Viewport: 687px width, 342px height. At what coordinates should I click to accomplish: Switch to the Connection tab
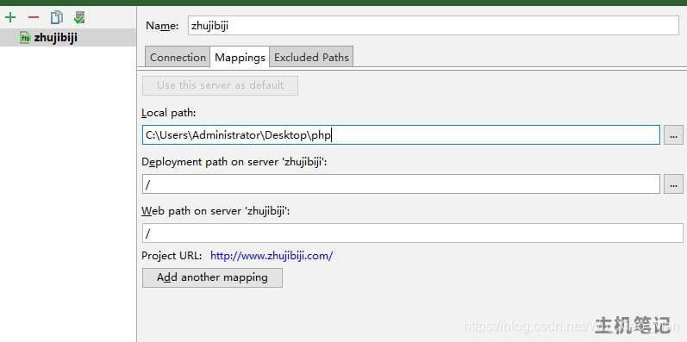[x=178, y=58]
